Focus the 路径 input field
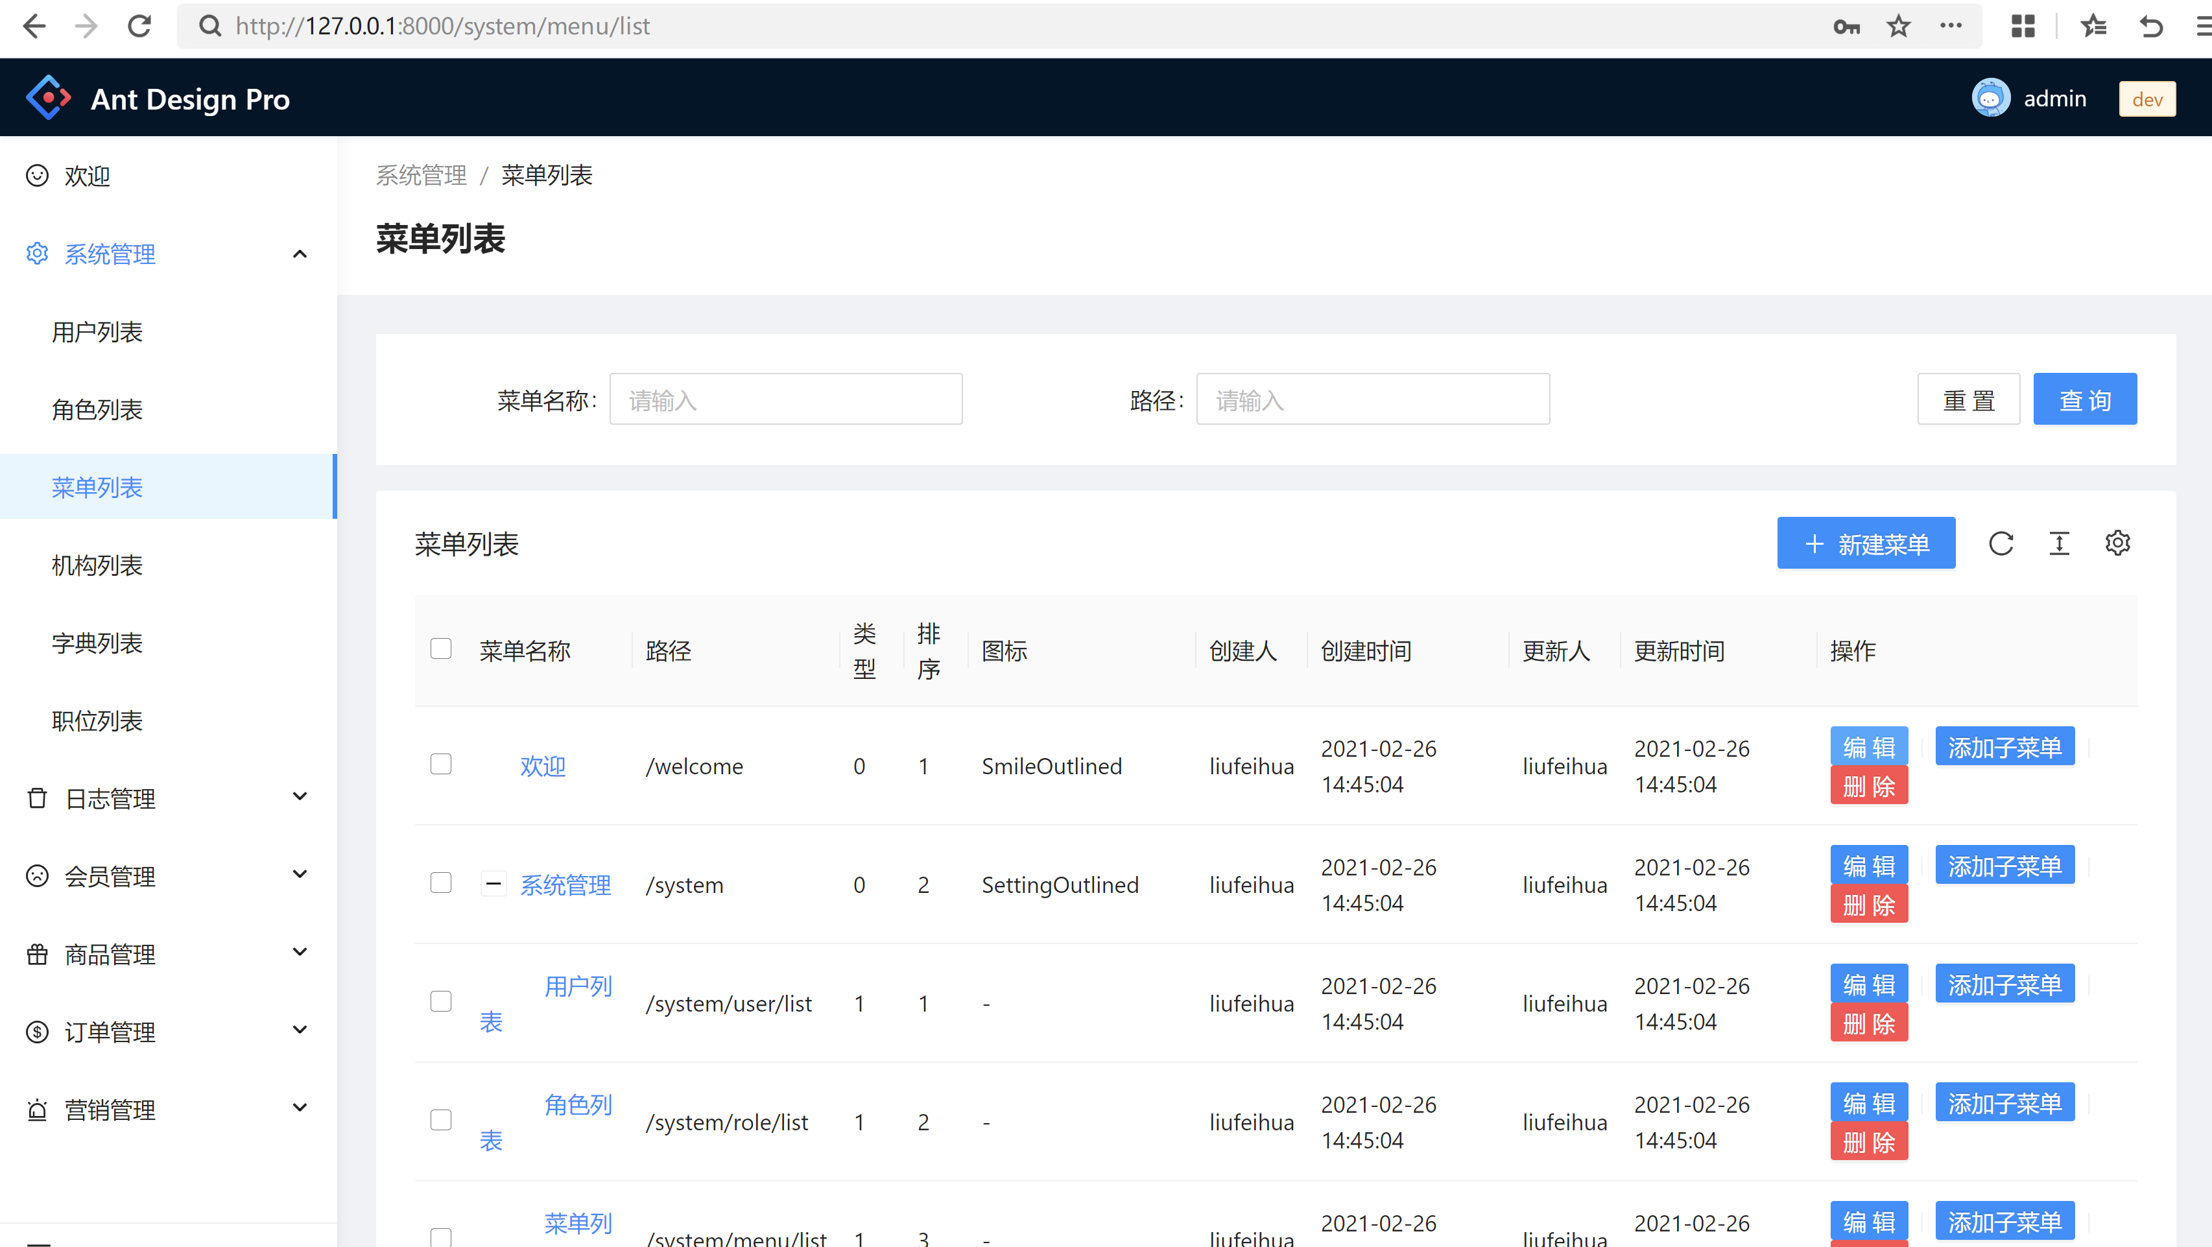 point(1373,399)
